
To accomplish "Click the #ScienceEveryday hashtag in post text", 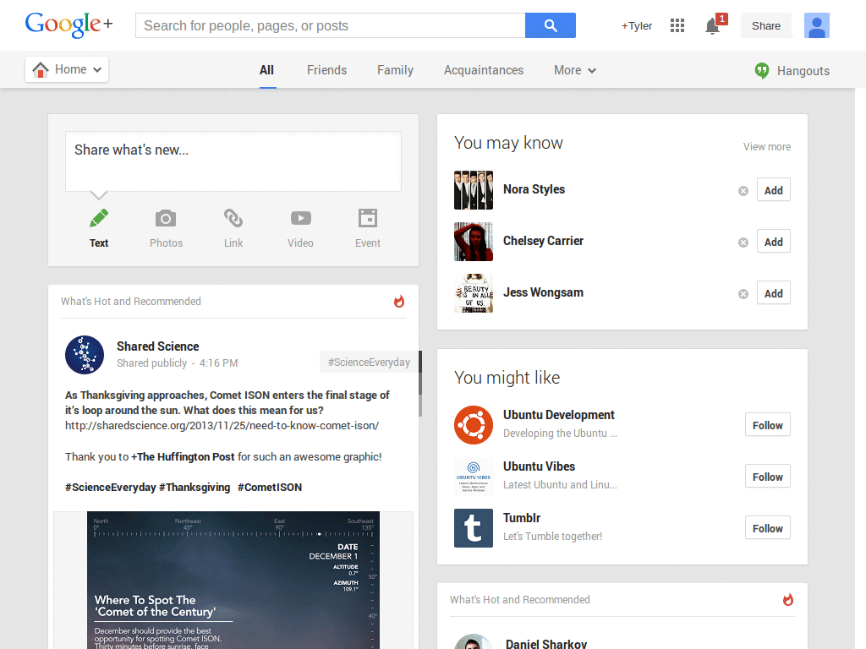I will point(111,488).
